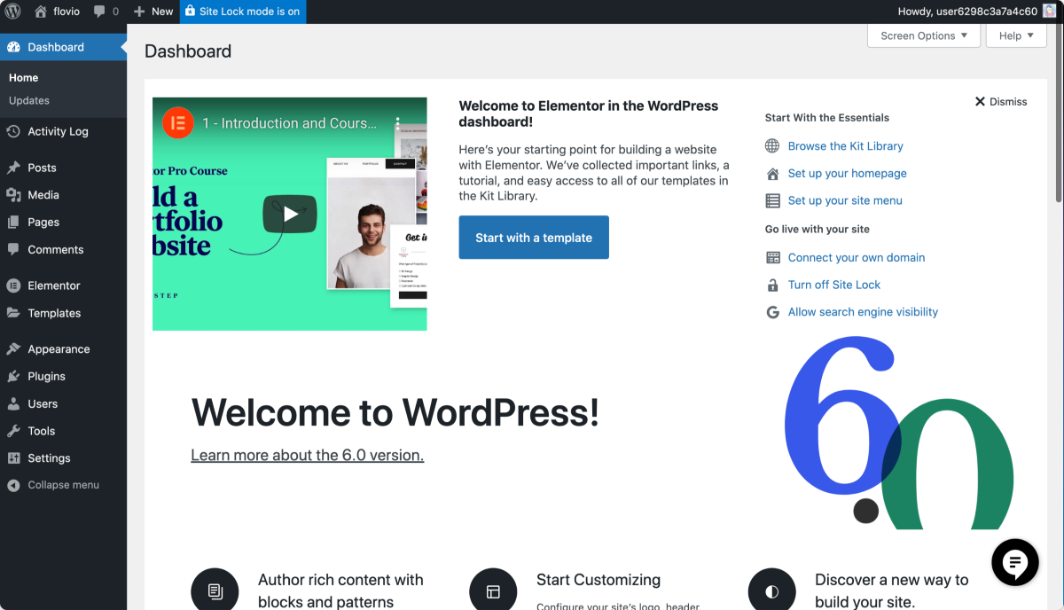Click the lock icon in Site Lock banner
This screenshot has height=610, width=1064.
pyautogui.click(x=191, y=12)
